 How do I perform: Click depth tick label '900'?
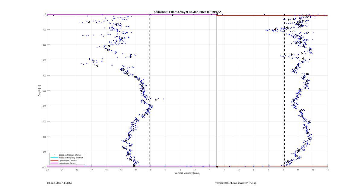(44, 152)
